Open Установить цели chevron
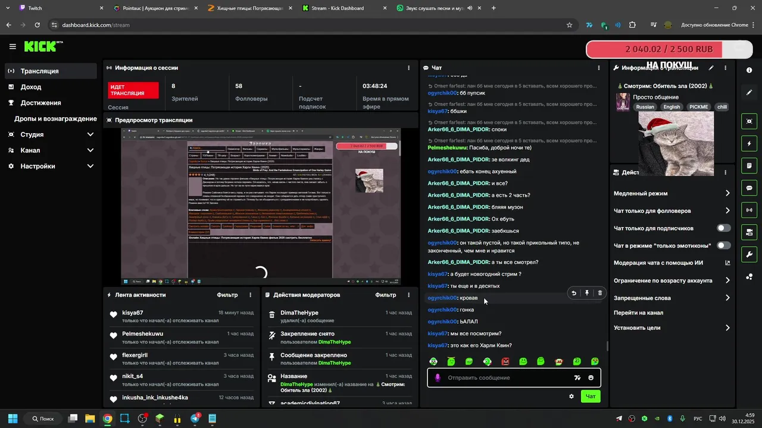The height and width of the screenshot is (428, 762). coord(727,328)
